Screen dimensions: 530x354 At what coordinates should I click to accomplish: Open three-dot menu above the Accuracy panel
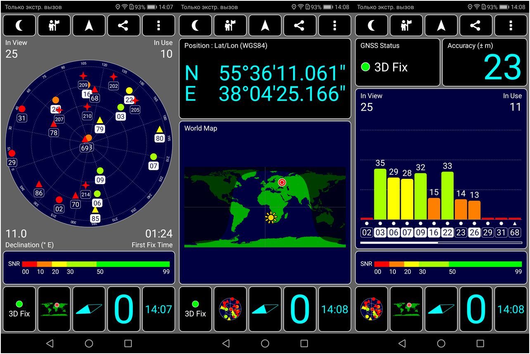point(511,26)
